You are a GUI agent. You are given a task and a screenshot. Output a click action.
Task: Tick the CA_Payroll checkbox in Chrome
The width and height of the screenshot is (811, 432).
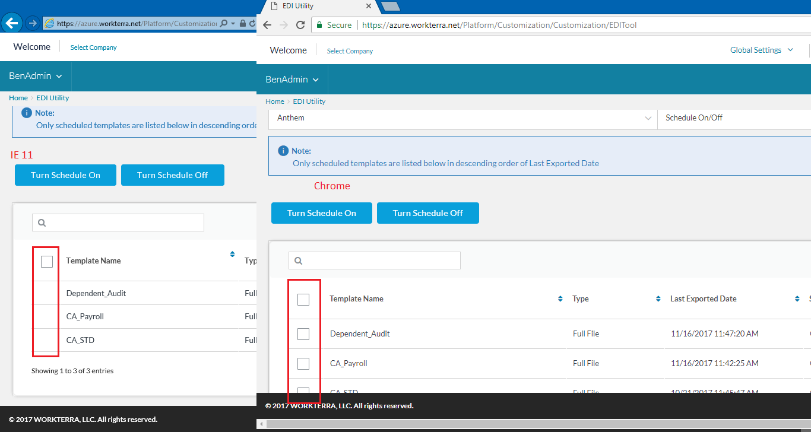coord(303,363)
